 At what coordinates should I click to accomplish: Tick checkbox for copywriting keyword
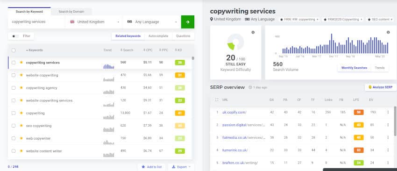tap(14, 113)
